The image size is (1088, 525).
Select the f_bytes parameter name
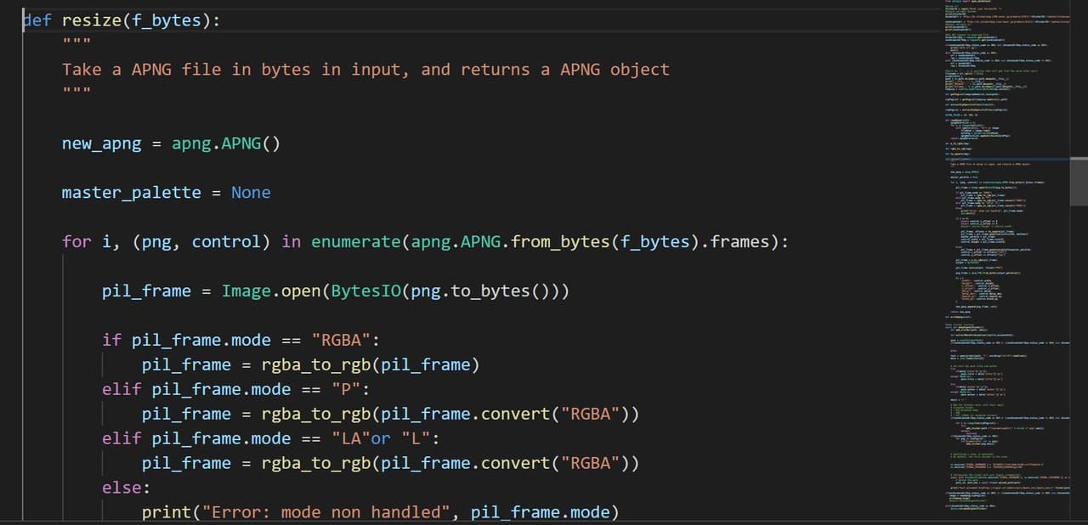click(x=166, y=20)
